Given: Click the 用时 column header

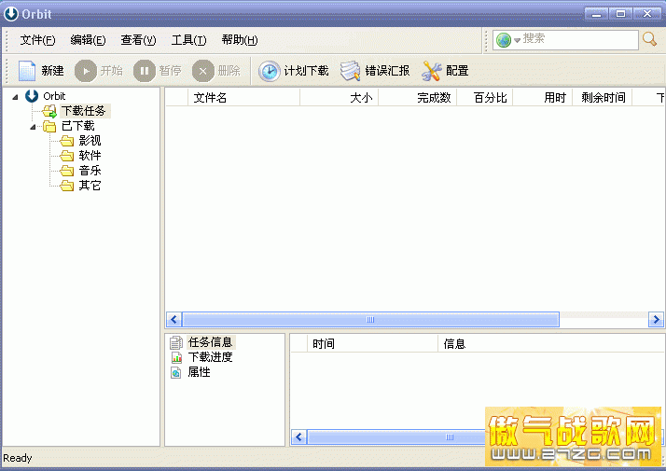Looking at the screenshot, I should pos(542,98).
